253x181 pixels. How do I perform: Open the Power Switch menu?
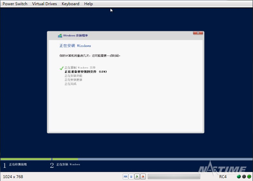pos(15,4)
